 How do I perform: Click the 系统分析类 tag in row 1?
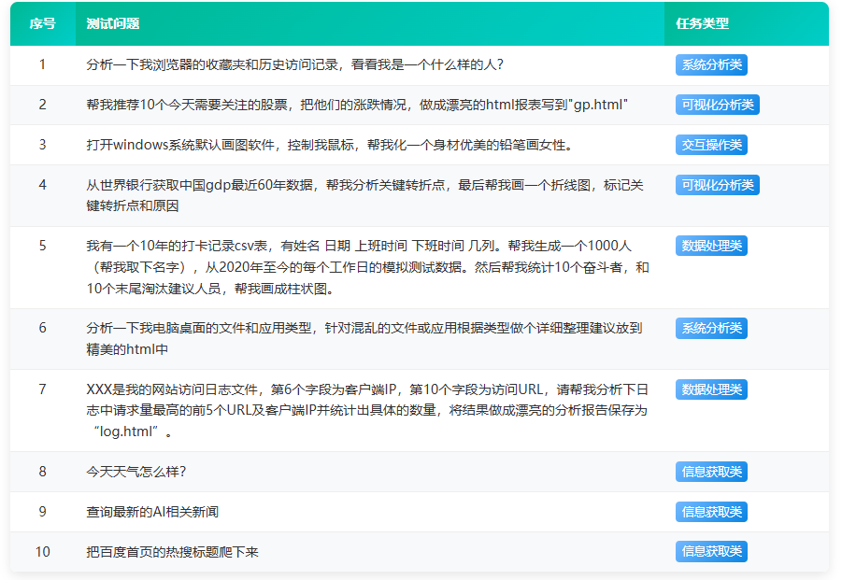pos(711,65)
